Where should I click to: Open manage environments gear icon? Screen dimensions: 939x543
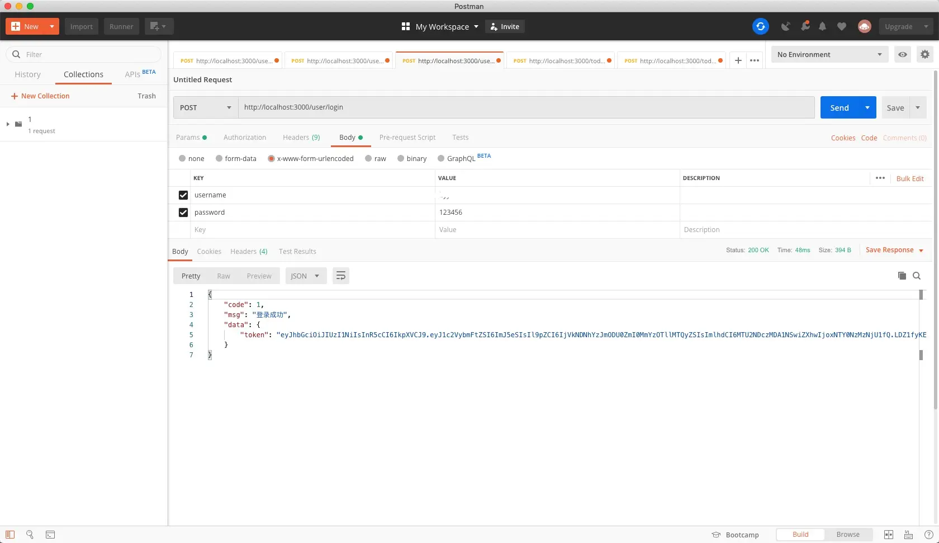click(925, 54)
